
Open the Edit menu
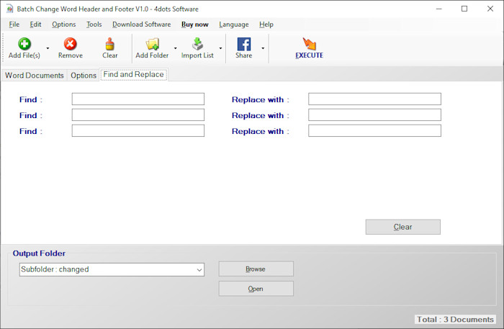click(x=35, y=24)
